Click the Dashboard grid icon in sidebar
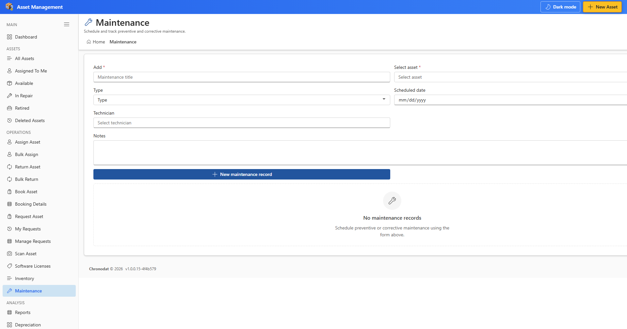The image size is (627, 329). [x=9, y=37]
